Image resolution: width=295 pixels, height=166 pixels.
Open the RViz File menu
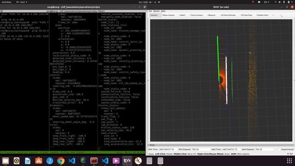tap(150, 11)
